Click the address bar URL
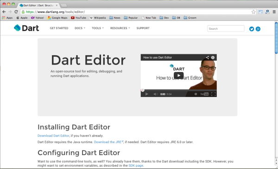The width and height of the screenshot is (278, 169). (x=56, y=12)
